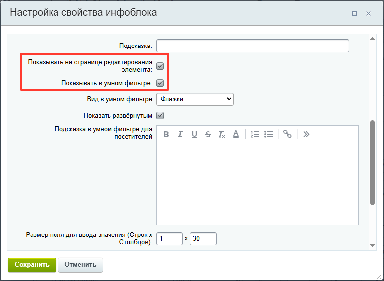
Task: Open the 'Вид в умном фильтре' dropdown
Action: click(x=195, y=99)
